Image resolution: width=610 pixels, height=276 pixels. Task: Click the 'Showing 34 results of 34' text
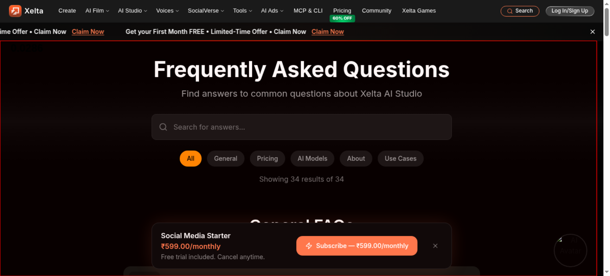[x=302, y=179]
